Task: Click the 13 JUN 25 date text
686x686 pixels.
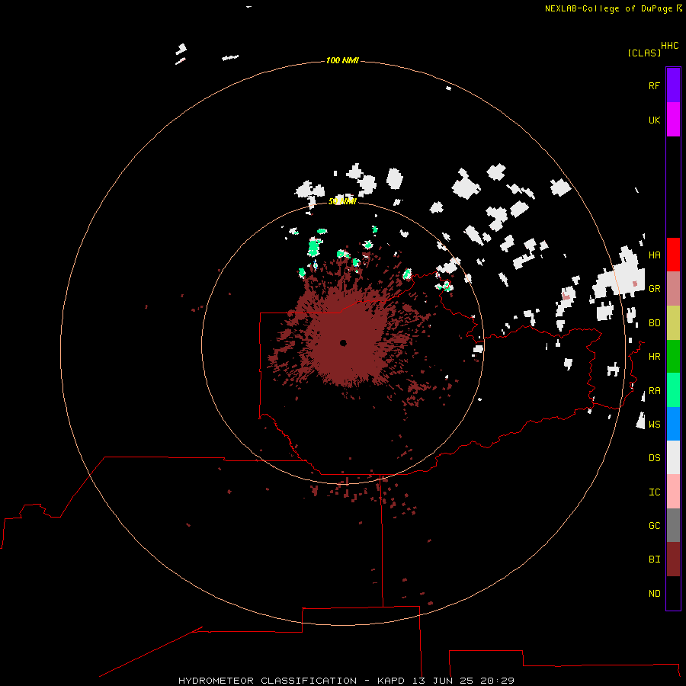Action: (x=443, y=681)
